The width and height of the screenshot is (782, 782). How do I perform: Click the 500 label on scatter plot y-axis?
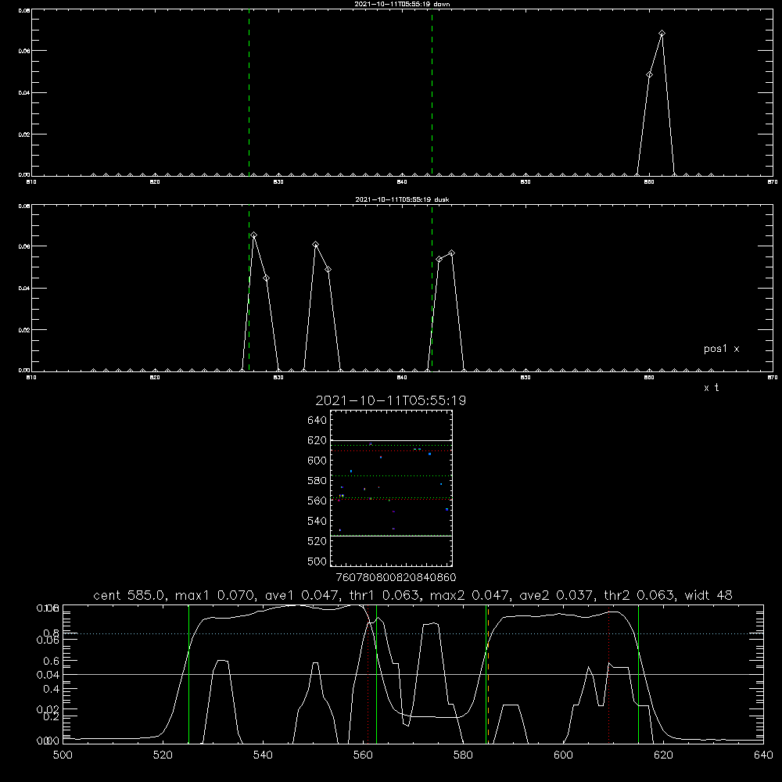coord(317,561)
